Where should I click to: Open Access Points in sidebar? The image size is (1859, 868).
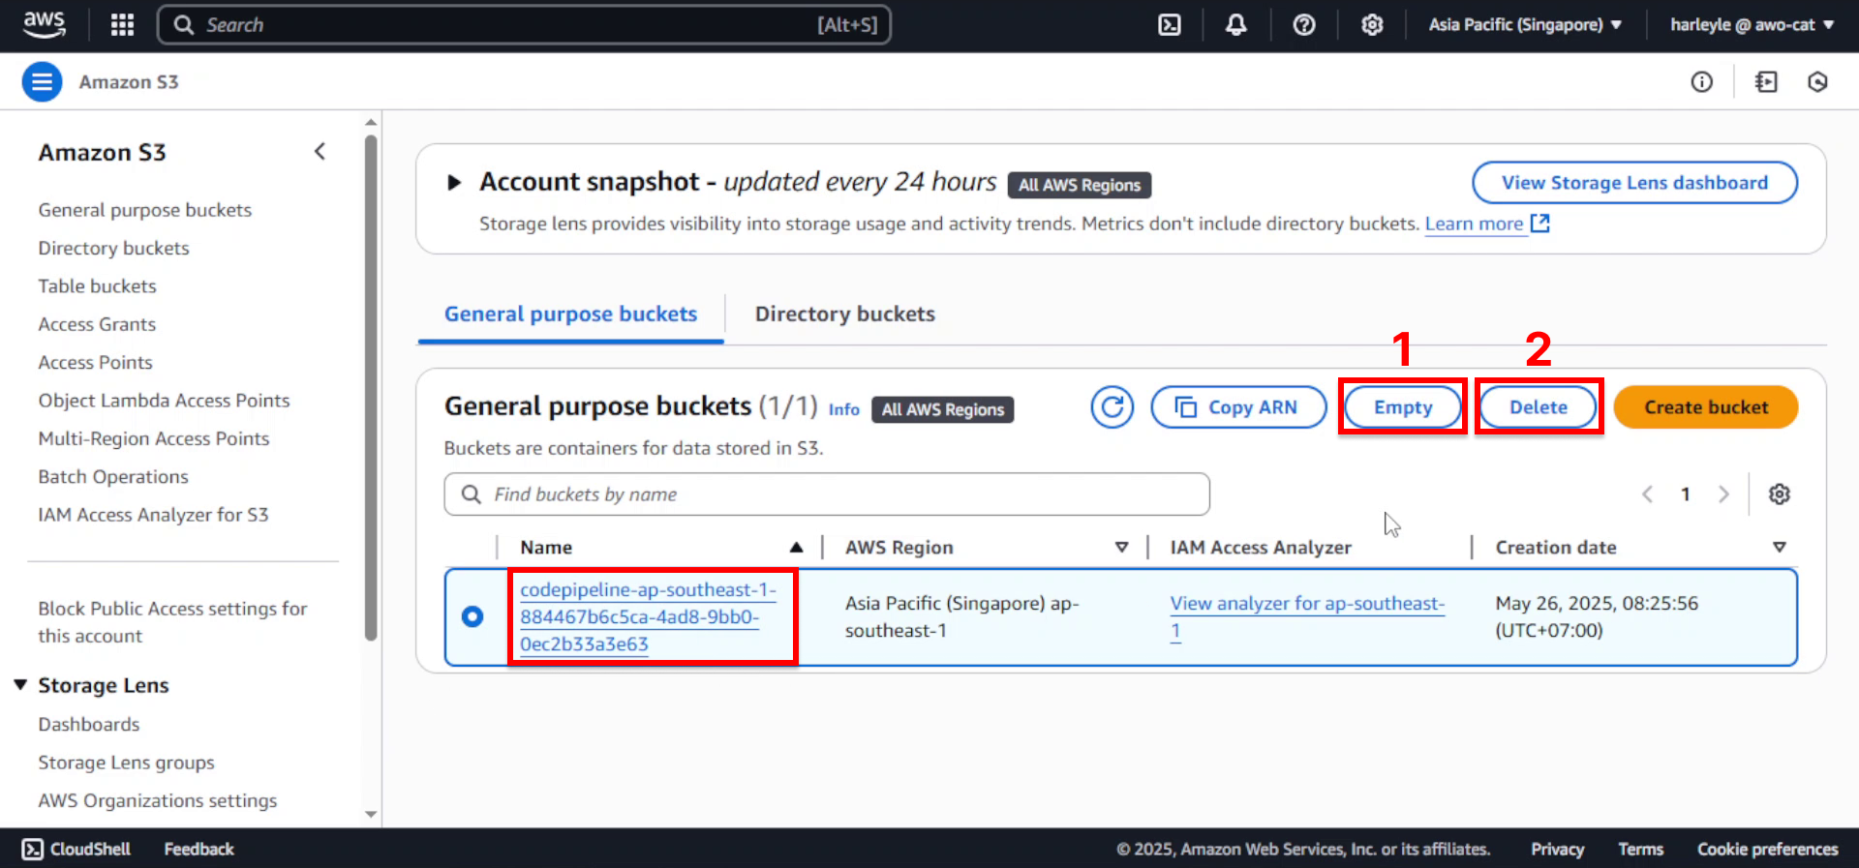point(96,363)
